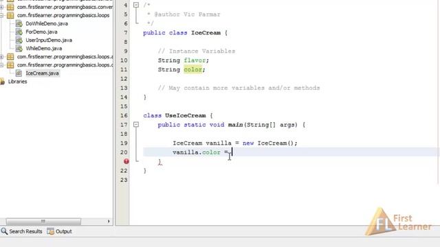The image size is (440, 247).
Task: Click the error marker in gutter
Action: tap(126, 161)
